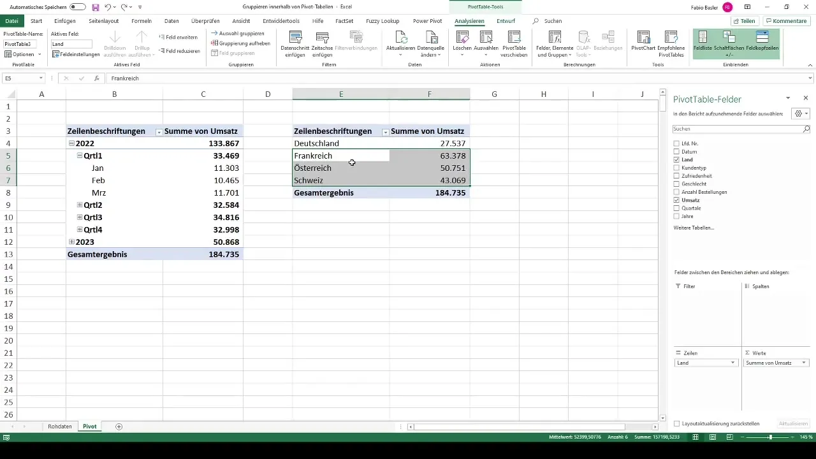Click the Kommentare button
816x459 pixels.
click(x=785, y=21)
